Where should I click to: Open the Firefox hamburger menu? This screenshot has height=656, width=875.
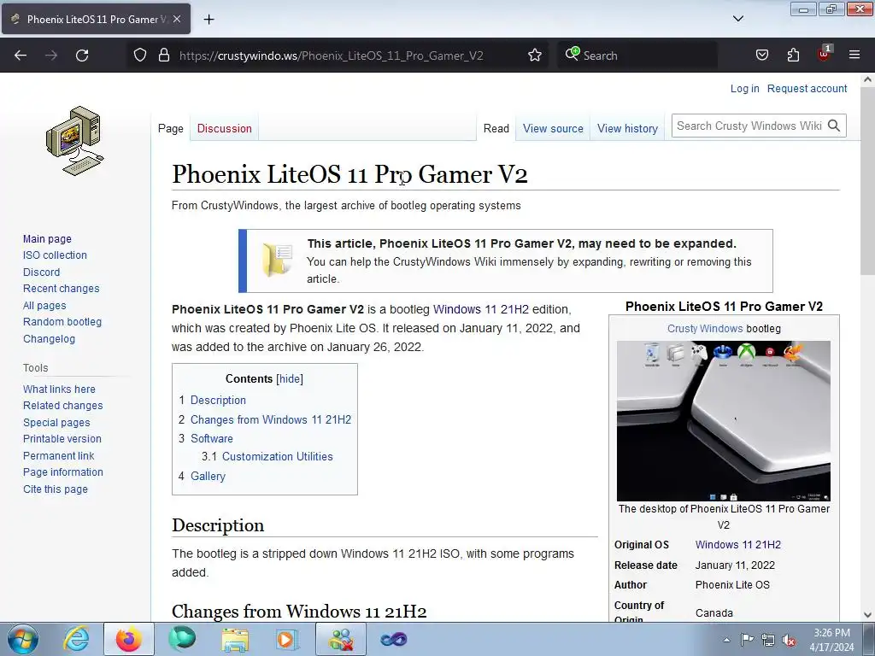tap(854, 56)
